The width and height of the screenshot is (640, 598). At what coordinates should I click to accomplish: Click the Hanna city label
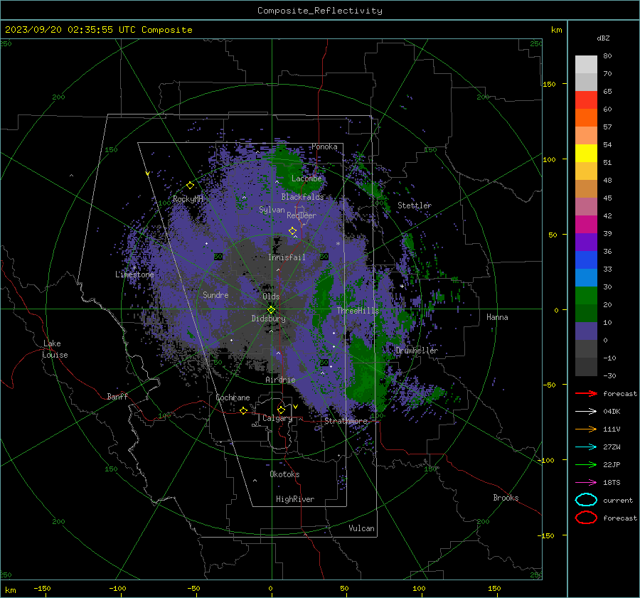click(x=497, y=317)
